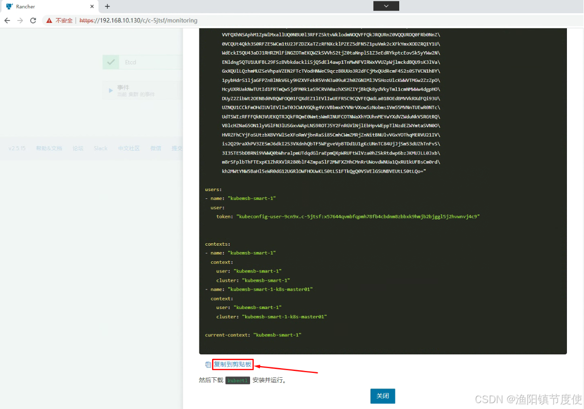Image resolution: width=584 pixels, height=409 pixels.
Task: Open the 论坛 footer link
Action: coord(78,148)
